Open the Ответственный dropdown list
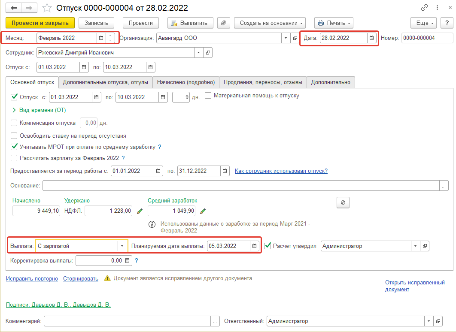456x332 pixels. coord(429,321)
